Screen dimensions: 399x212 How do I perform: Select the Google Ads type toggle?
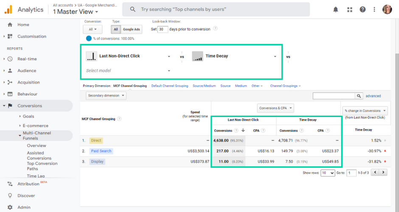point(131,30)
